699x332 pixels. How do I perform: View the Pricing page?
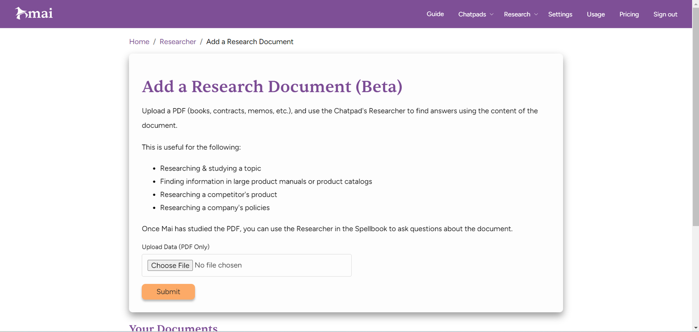629,14
